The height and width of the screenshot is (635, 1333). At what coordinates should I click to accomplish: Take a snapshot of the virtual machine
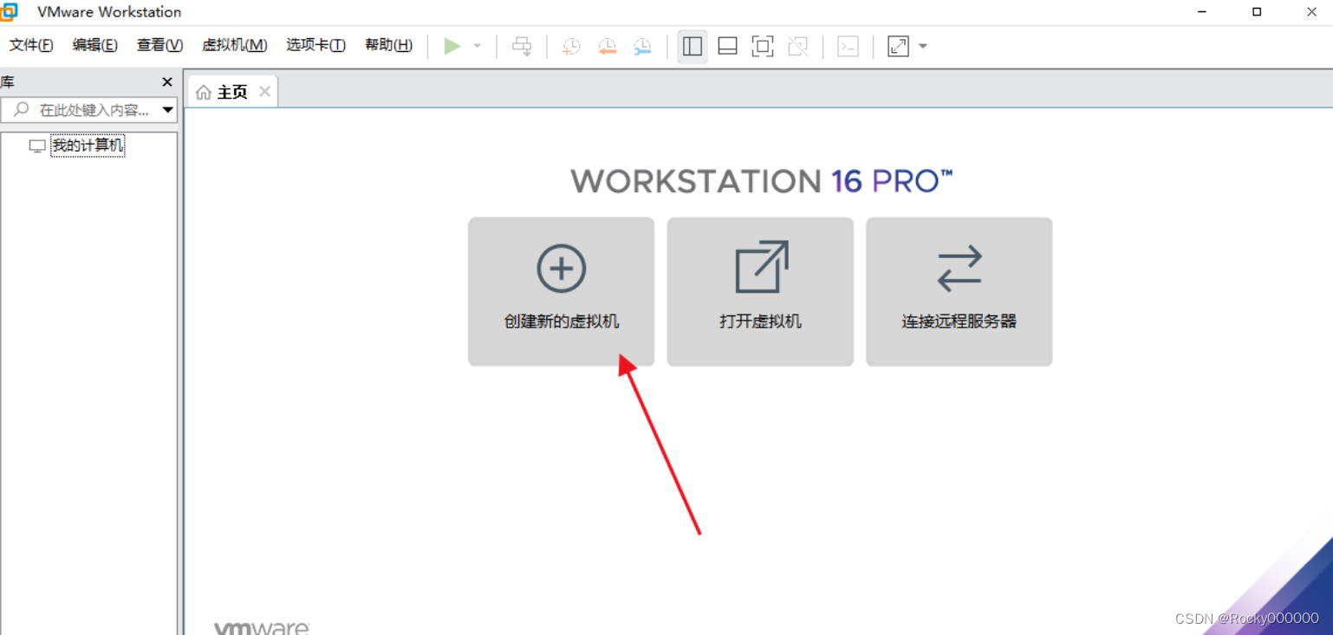[571, 46]
